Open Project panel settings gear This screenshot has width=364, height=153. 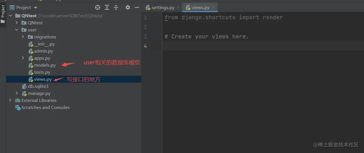(128, 7)
